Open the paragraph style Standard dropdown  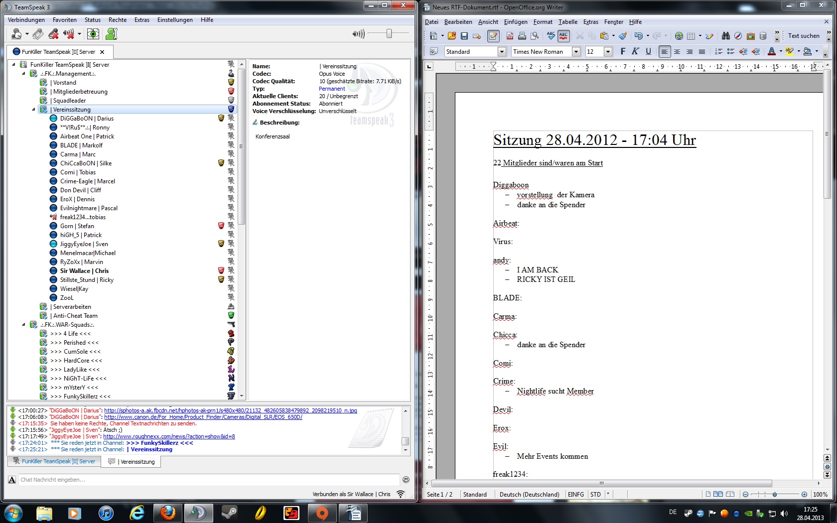click(502, 51)
